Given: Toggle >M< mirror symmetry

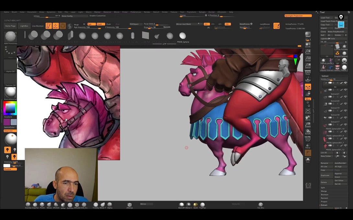Looking at the screenshot, I should pos(228,24).
